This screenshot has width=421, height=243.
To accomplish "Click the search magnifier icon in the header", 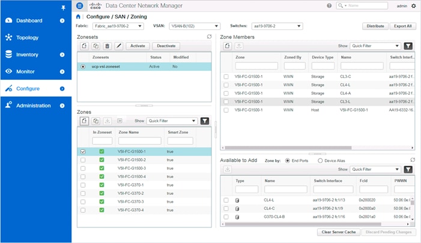I will click(x=341, y=5).
